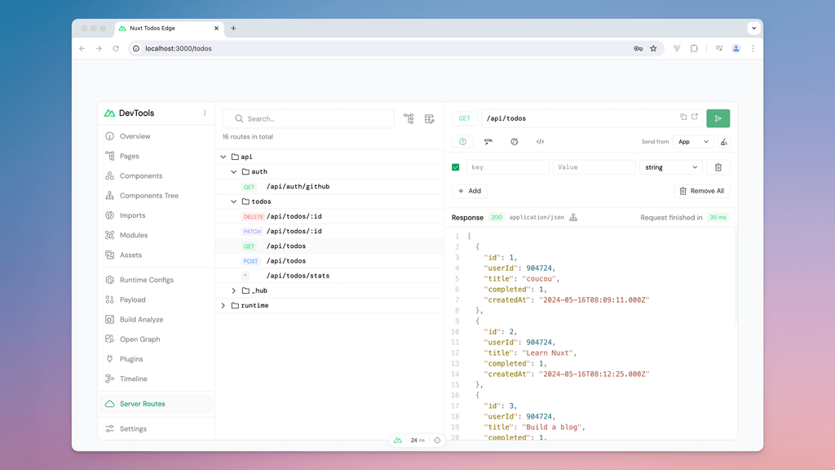
Task: Toggle the help icon in request options
Action: coord(462,141)
